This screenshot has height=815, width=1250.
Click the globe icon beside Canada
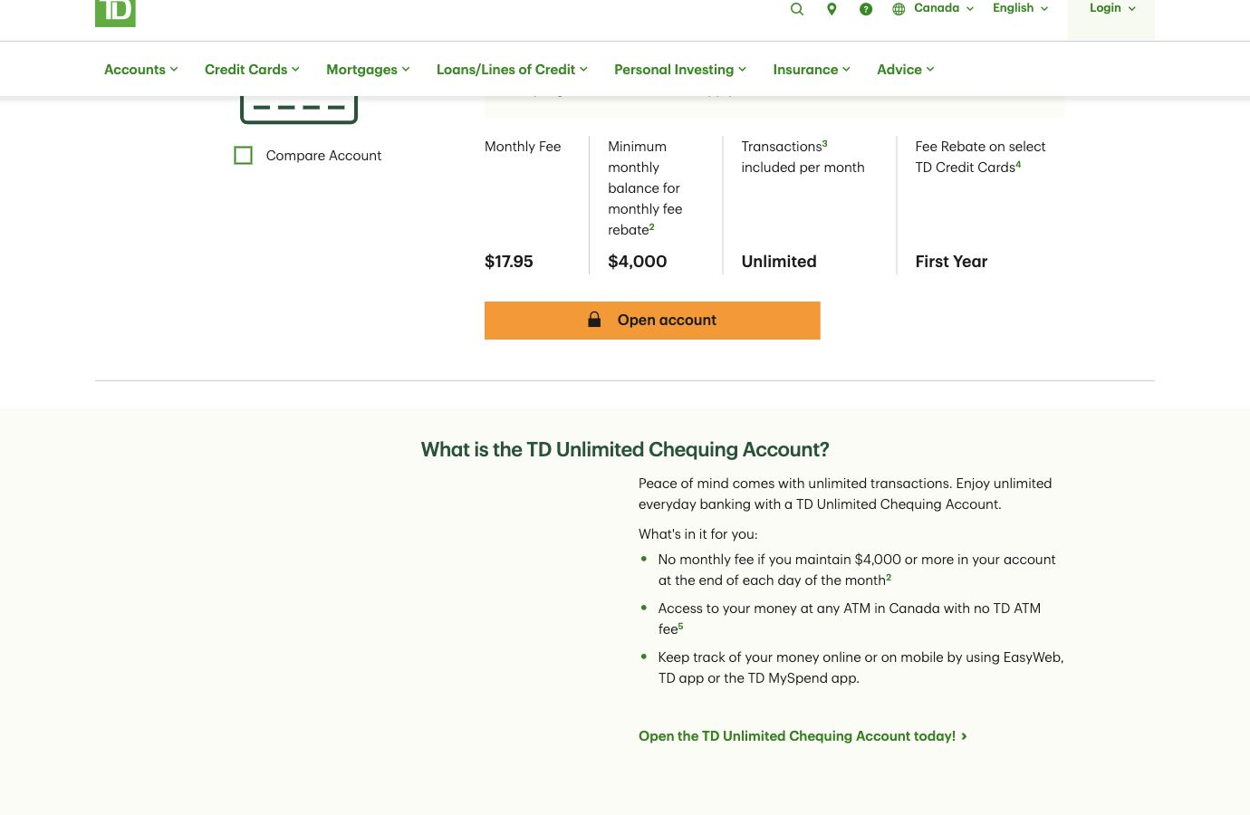tap(899, 9)
